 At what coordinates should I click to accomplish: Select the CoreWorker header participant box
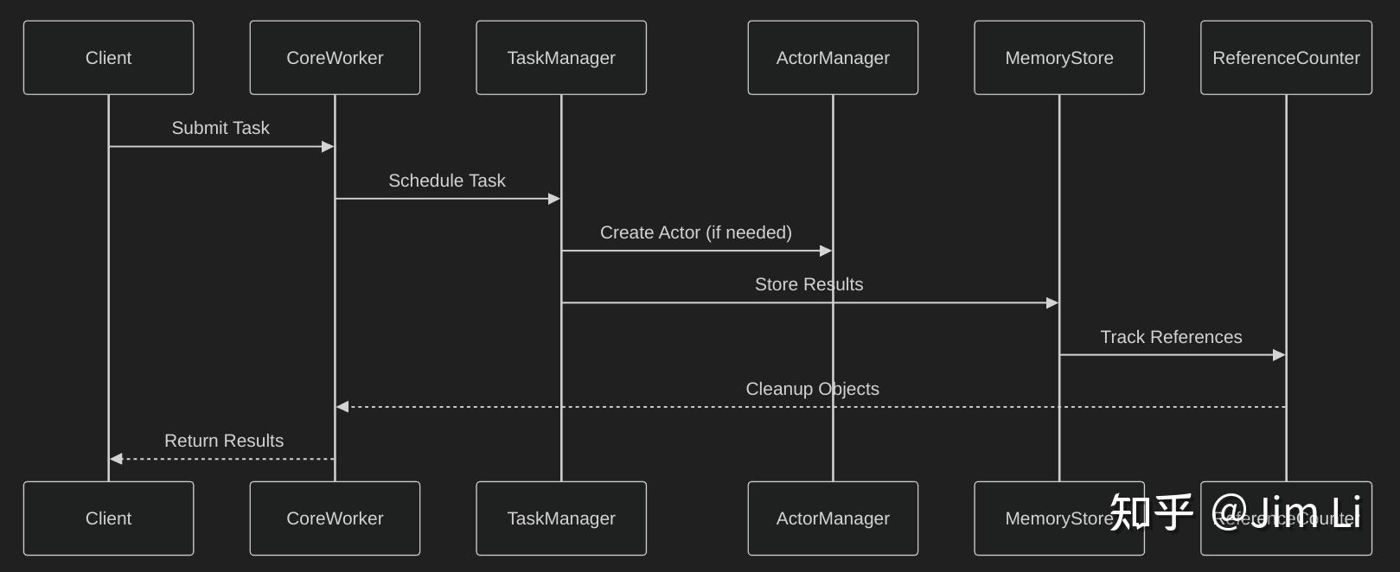tap(335, 58)
